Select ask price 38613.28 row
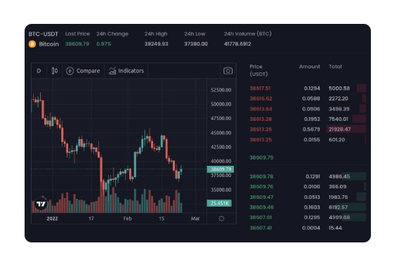 308,119
